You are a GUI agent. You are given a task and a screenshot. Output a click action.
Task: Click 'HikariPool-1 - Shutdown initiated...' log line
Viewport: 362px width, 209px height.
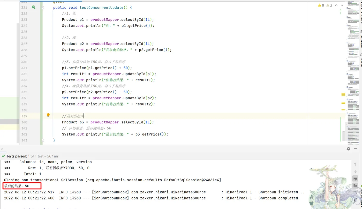tap(154, 192)
